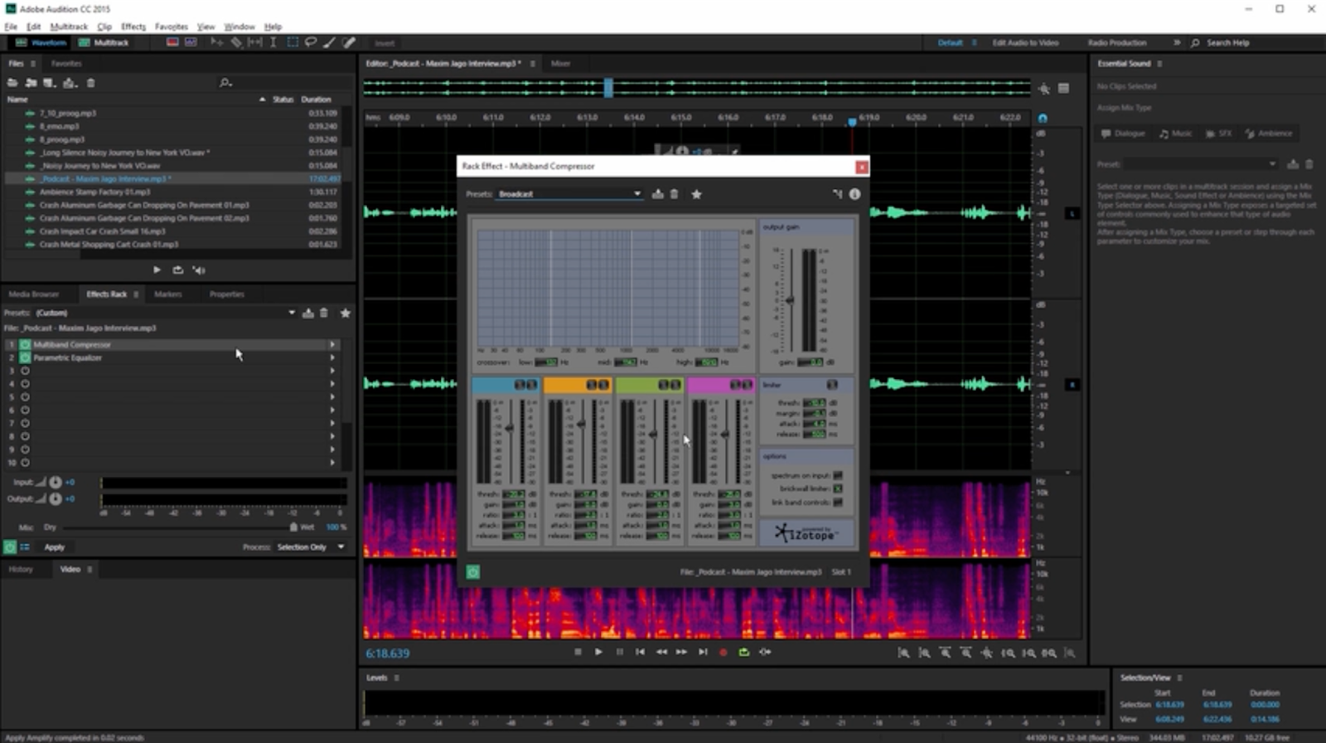Toggle Multiband Compressor power in Effects Rack slot 1
Viewport: 1326px width, 743px height.
pos(25,344)
